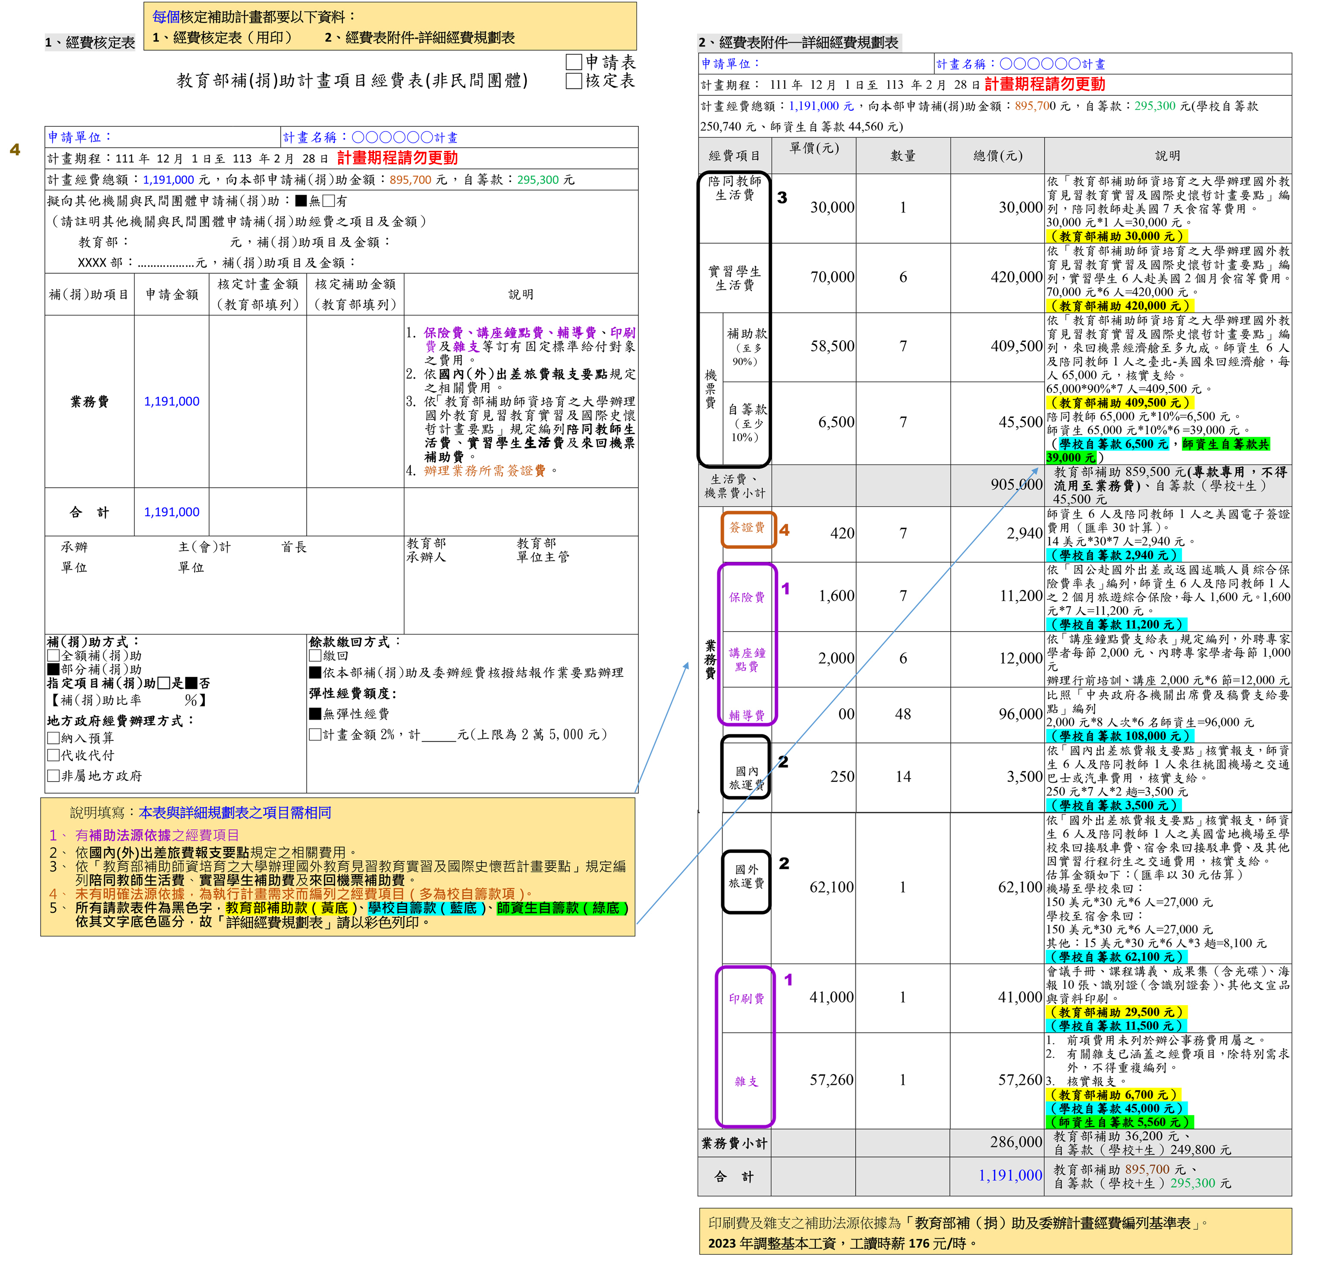Click the 申請金額 column header

[x=172, y=295]
